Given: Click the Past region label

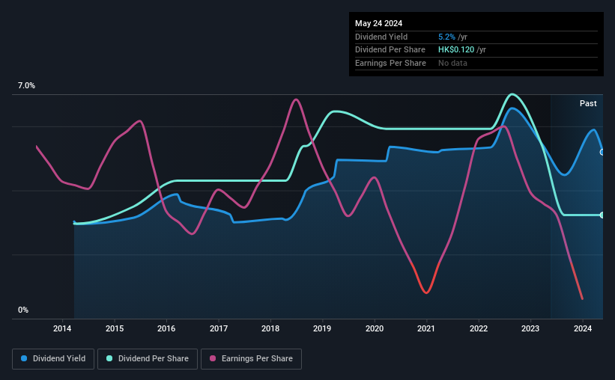Looking at the screenshot, I should click(588, 103).
